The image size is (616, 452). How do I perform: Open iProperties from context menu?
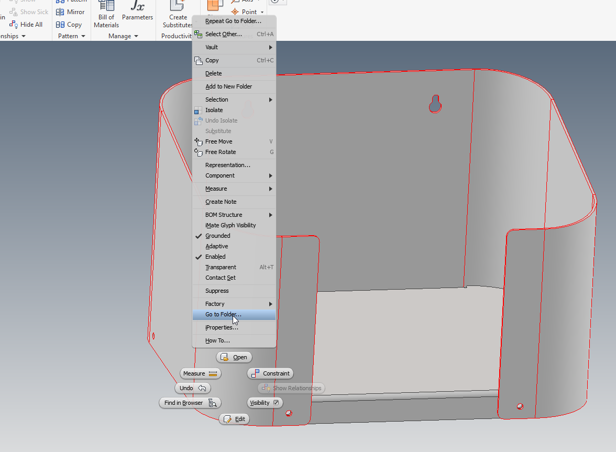(x=234, y=327)
